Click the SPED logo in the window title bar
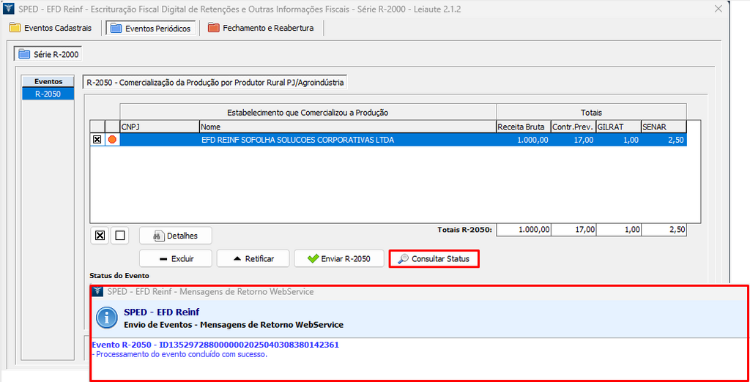The image size is (750, 382). pyautogui.click(x=9, y=10)
